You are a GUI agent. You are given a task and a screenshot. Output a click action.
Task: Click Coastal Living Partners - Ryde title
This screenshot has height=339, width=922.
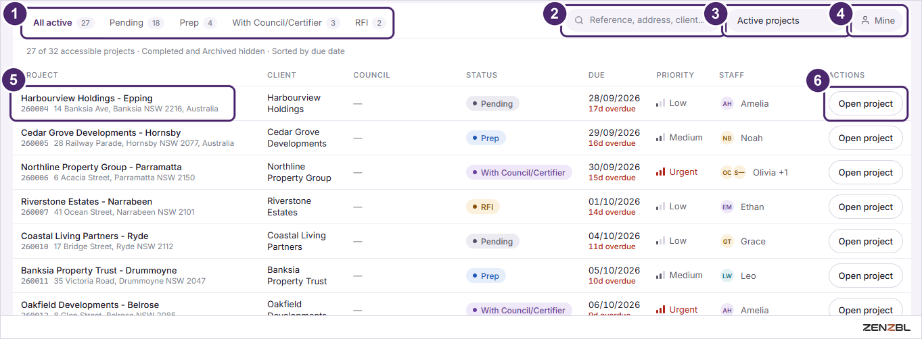(85, 236)
